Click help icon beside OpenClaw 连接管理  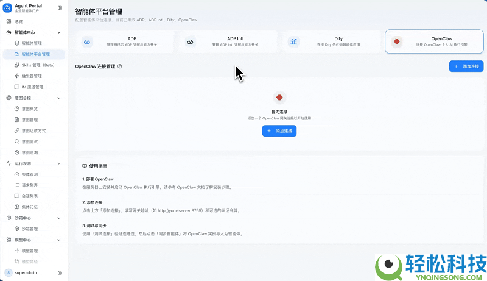coord(119,66)
